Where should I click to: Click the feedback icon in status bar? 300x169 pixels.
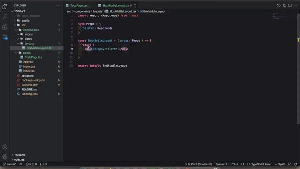pyautogui.click(x=289, y=164)
